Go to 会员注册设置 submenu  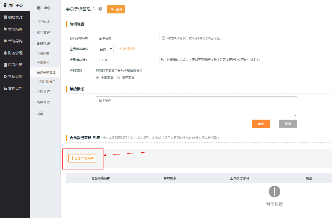(x=46, y=82)
